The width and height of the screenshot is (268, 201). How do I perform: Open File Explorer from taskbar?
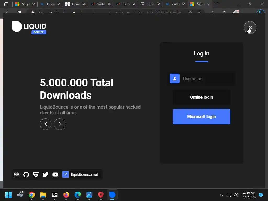click(43, 195)
